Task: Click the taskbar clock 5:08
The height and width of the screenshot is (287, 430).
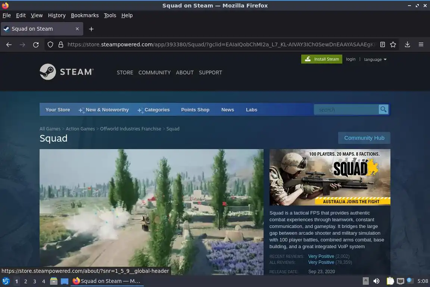Action: tap(423, 281)
